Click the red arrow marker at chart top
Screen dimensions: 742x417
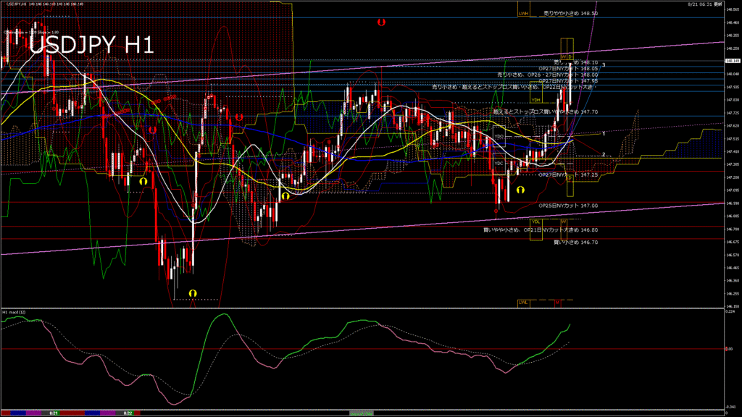(381, 22)
